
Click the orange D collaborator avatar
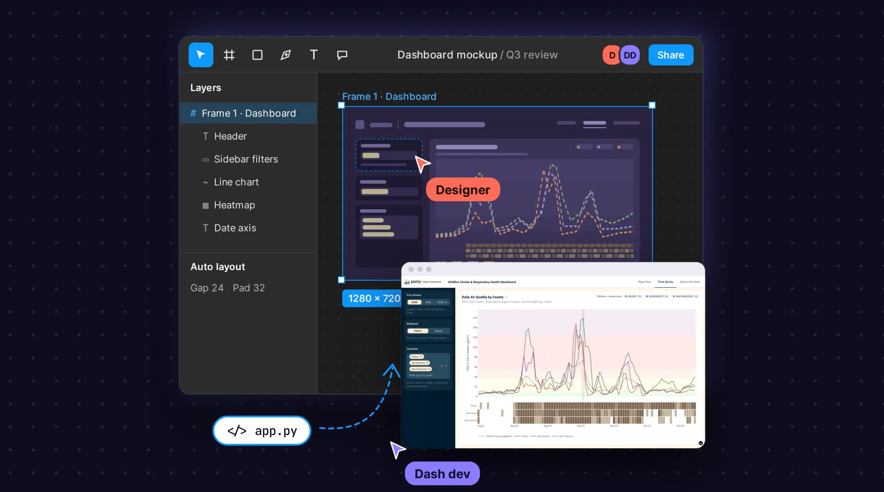pyautogui.click(x=611, y=55)
